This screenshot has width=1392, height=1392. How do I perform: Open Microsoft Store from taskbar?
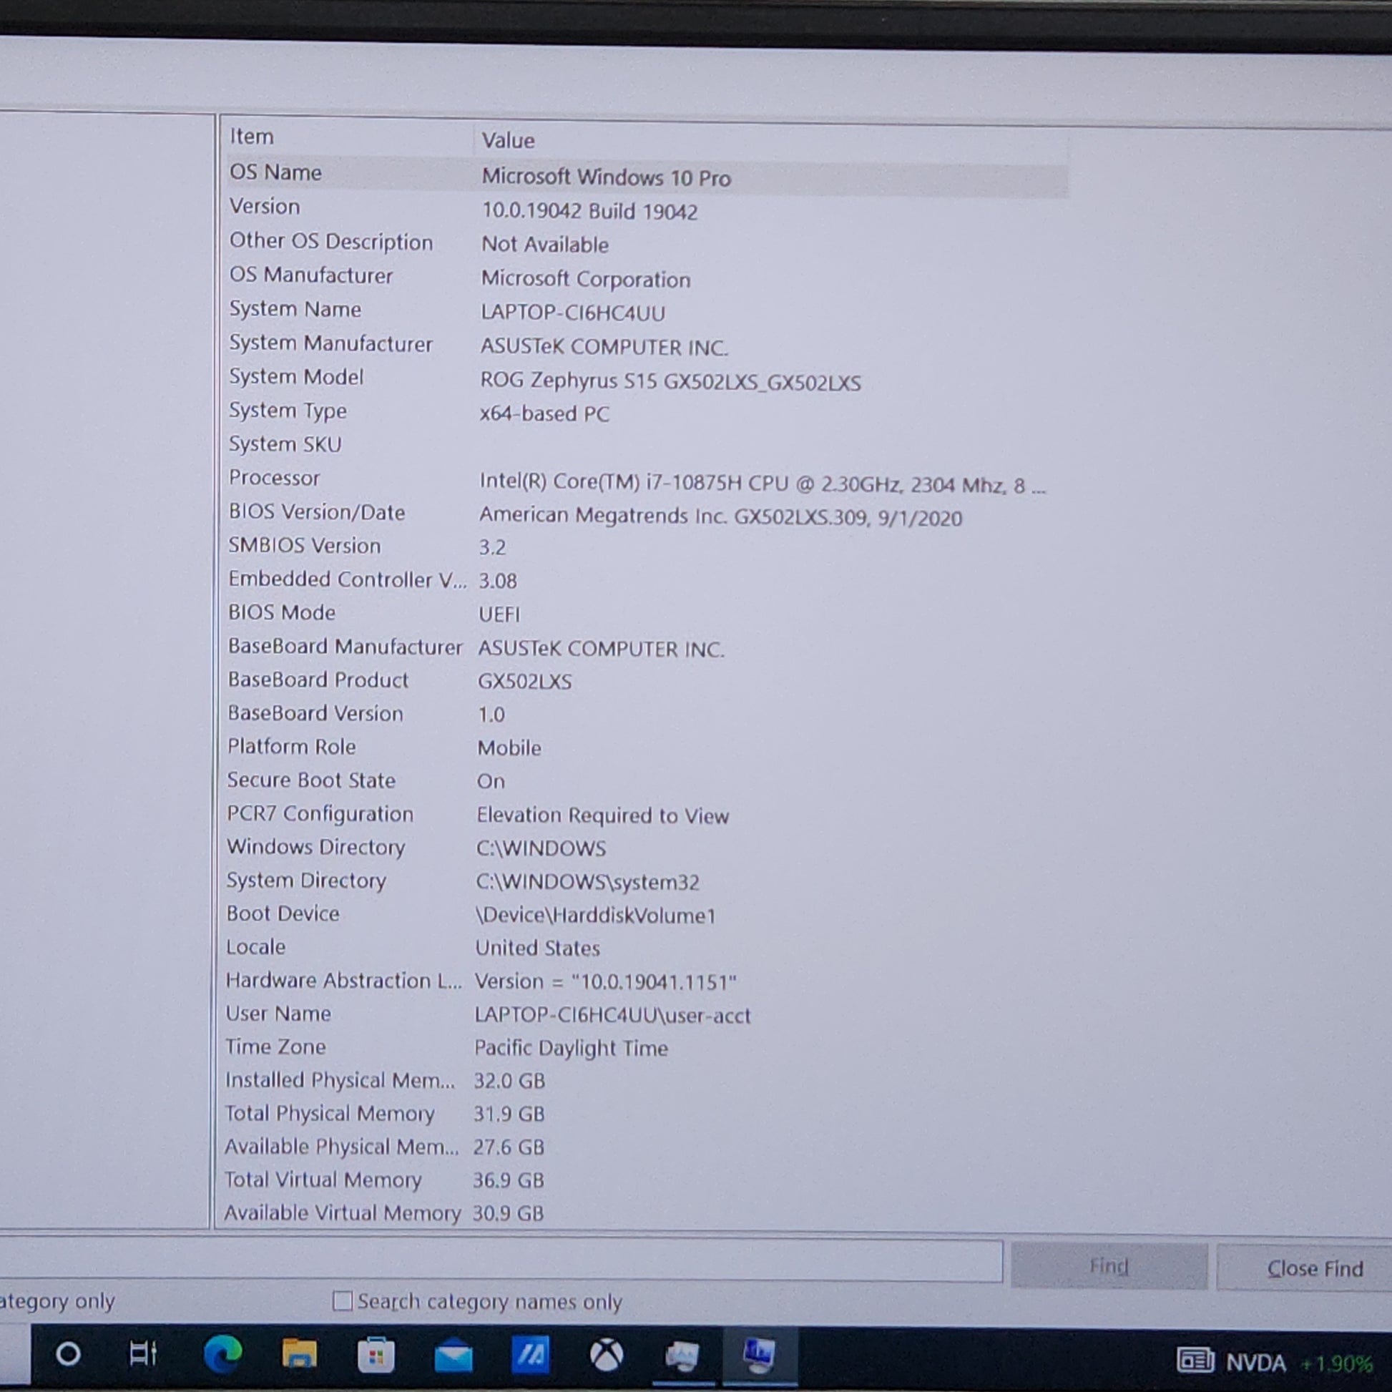pyautogui.click(x=376, y=1356)
